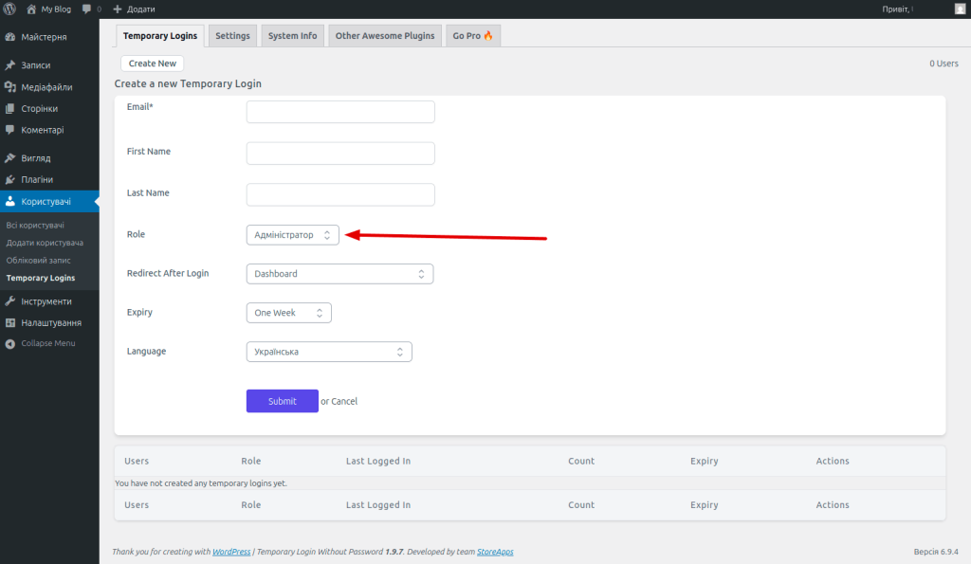This screenshot has width=971, height=564.
Task: Open My Blog home icon
Action: 31,9
